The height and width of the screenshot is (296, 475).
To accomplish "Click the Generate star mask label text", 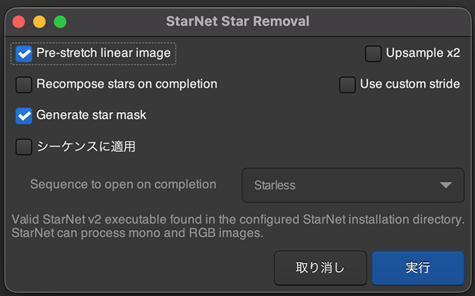I will [x=92, y=116].
